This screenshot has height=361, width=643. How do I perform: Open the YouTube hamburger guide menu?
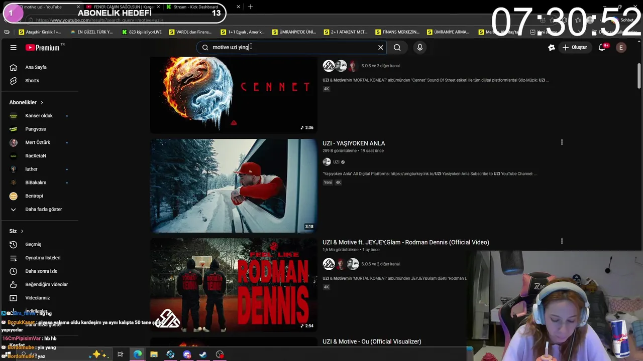pyautogui.click(x=14, y=48)
